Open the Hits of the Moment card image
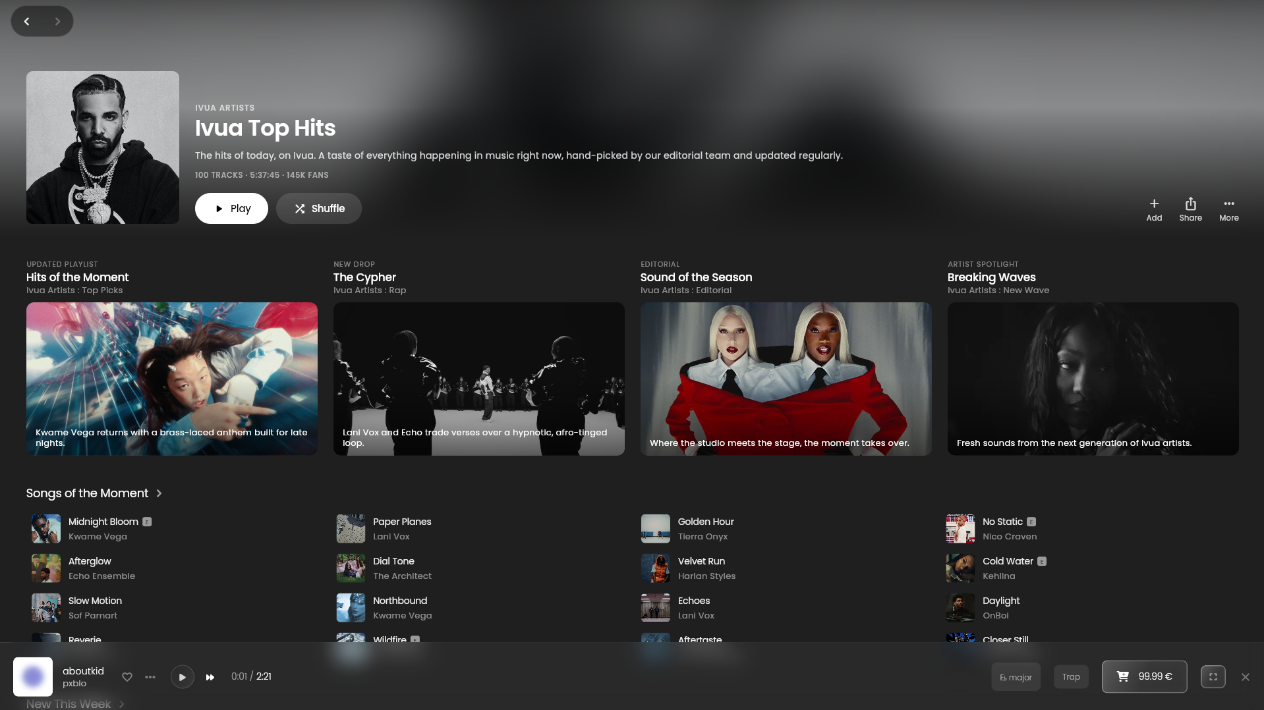The height and width of the screenshot is (710, 1264). [x=172, y=379]
